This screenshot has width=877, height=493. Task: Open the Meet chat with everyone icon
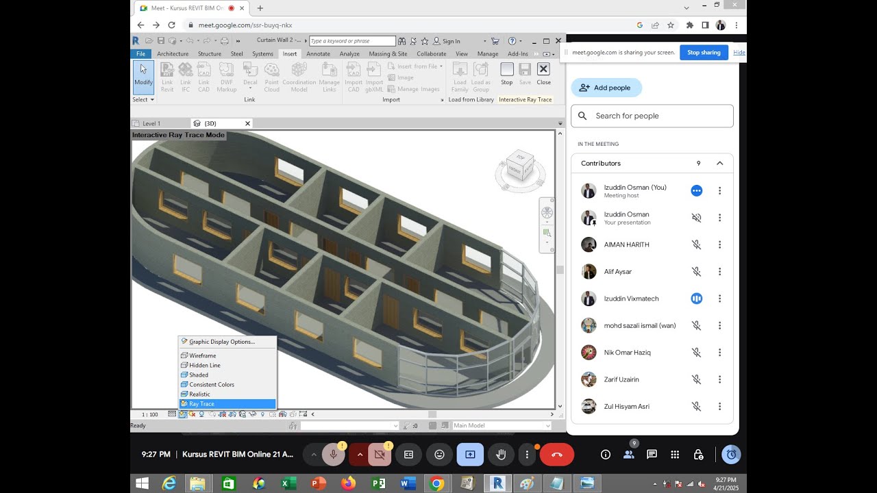[652, 455]
